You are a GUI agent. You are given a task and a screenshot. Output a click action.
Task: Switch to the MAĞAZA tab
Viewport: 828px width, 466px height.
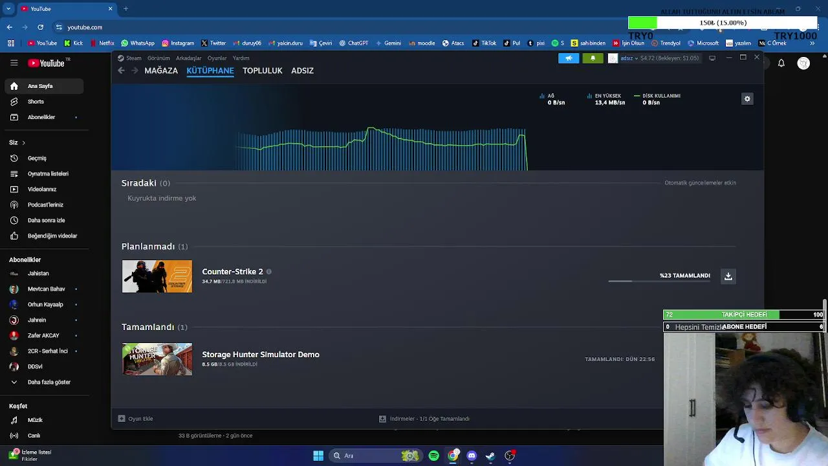pyautogui.click(x=161, y=71)
